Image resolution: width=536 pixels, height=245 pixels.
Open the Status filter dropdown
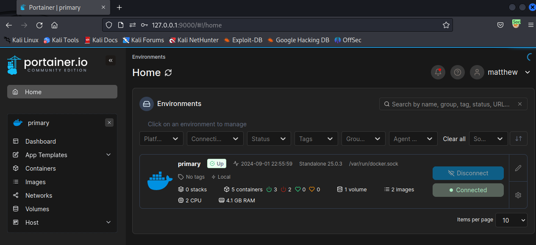pyautogui.click(x=269, y=139)
